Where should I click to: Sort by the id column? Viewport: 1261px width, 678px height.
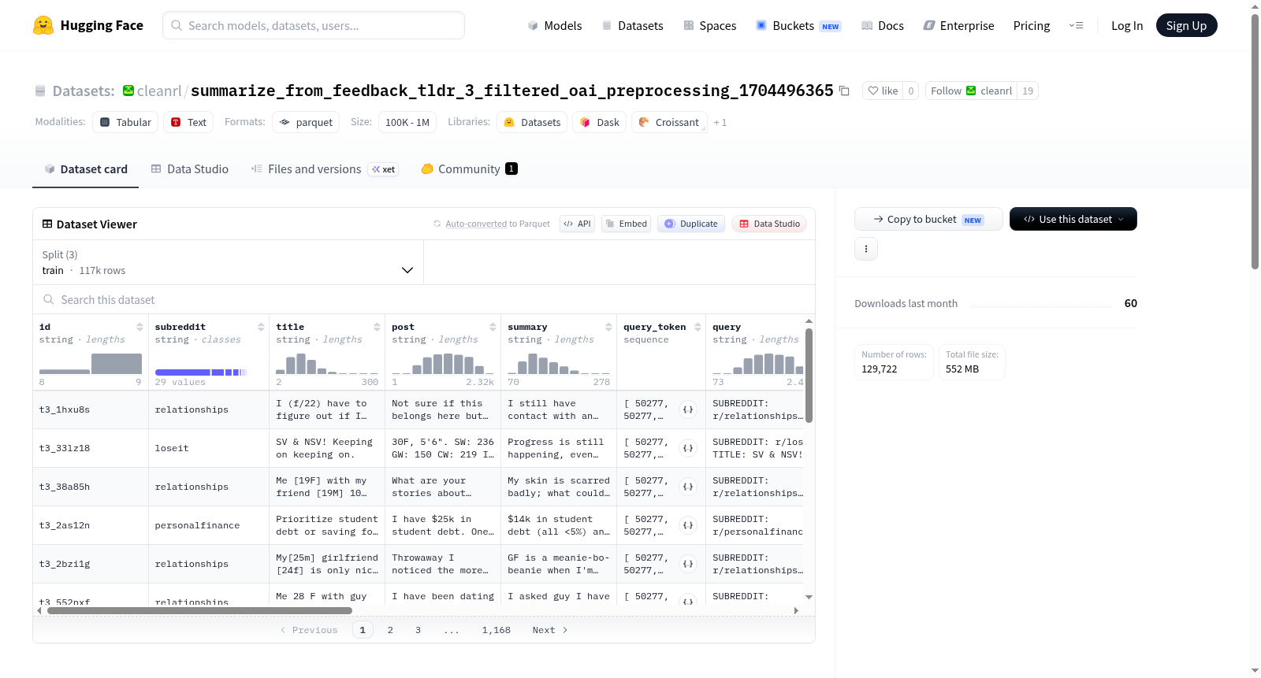pos(139,327)
